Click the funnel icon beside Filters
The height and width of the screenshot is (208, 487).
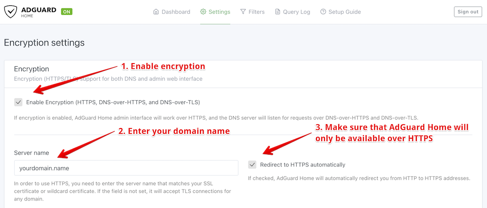(243, 12)
